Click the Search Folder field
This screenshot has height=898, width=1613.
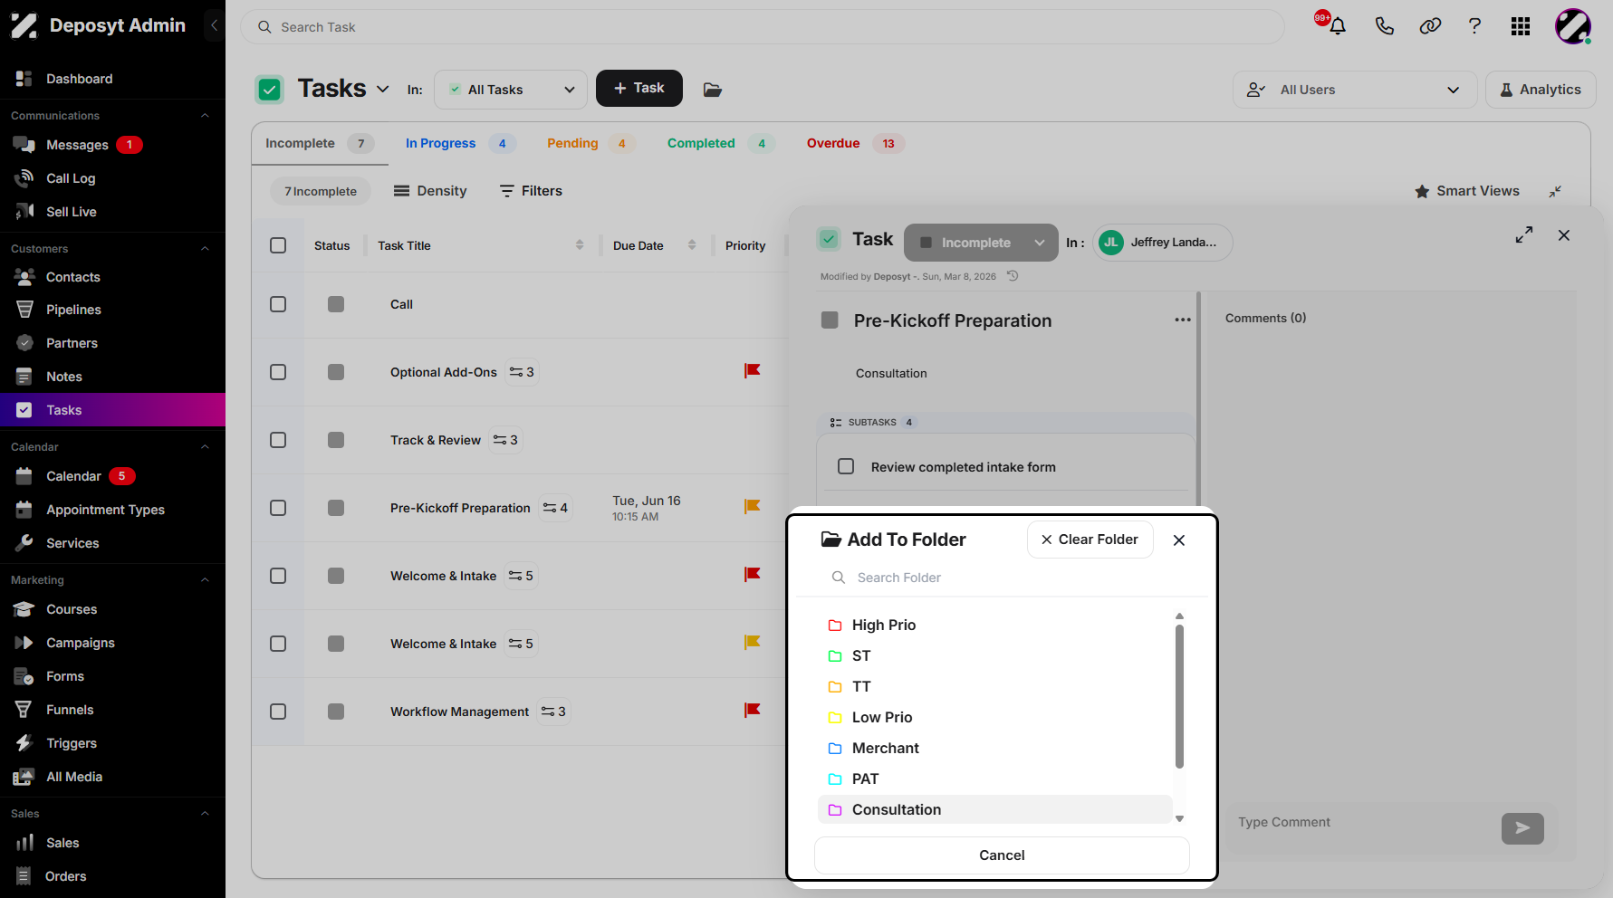click(x=1002, y=578)
